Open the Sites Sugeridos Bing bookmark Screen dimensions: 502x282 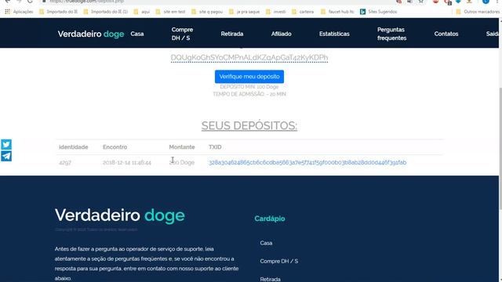378,12
